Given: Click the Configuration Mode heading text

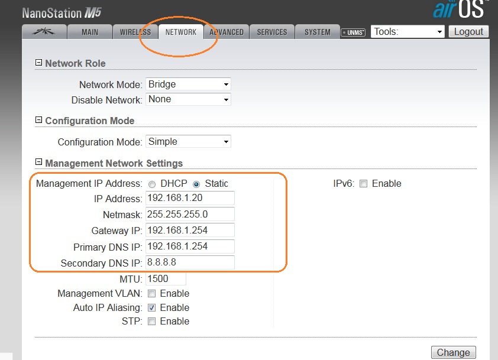Looking at the screenshot, I should (x=89, y=121).
